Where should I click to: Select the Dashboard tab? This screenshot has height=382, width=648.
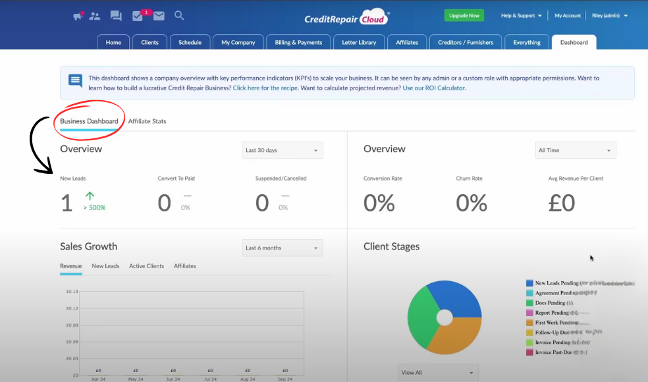tap(574, 42)
